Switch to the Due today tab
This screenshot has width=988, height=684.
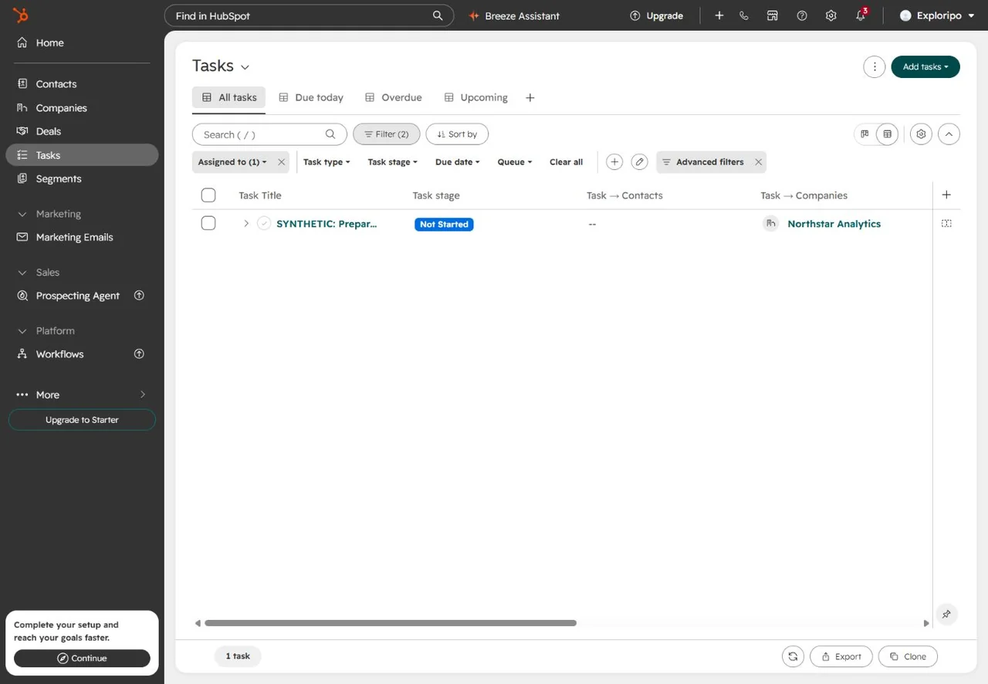click(x=311, y=98)
